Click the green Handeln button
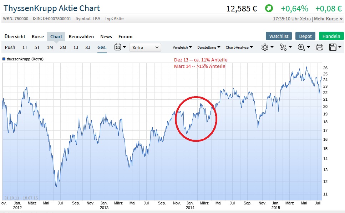The image size is (345, 213). [331, 36]
